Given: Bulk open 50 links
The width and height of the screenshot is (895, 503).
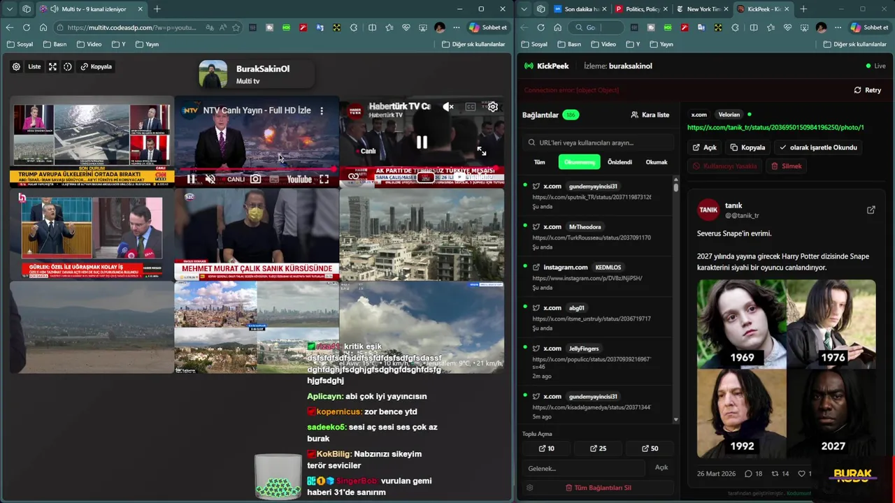Looking at the screenshot, I should (x=650, y=449).
